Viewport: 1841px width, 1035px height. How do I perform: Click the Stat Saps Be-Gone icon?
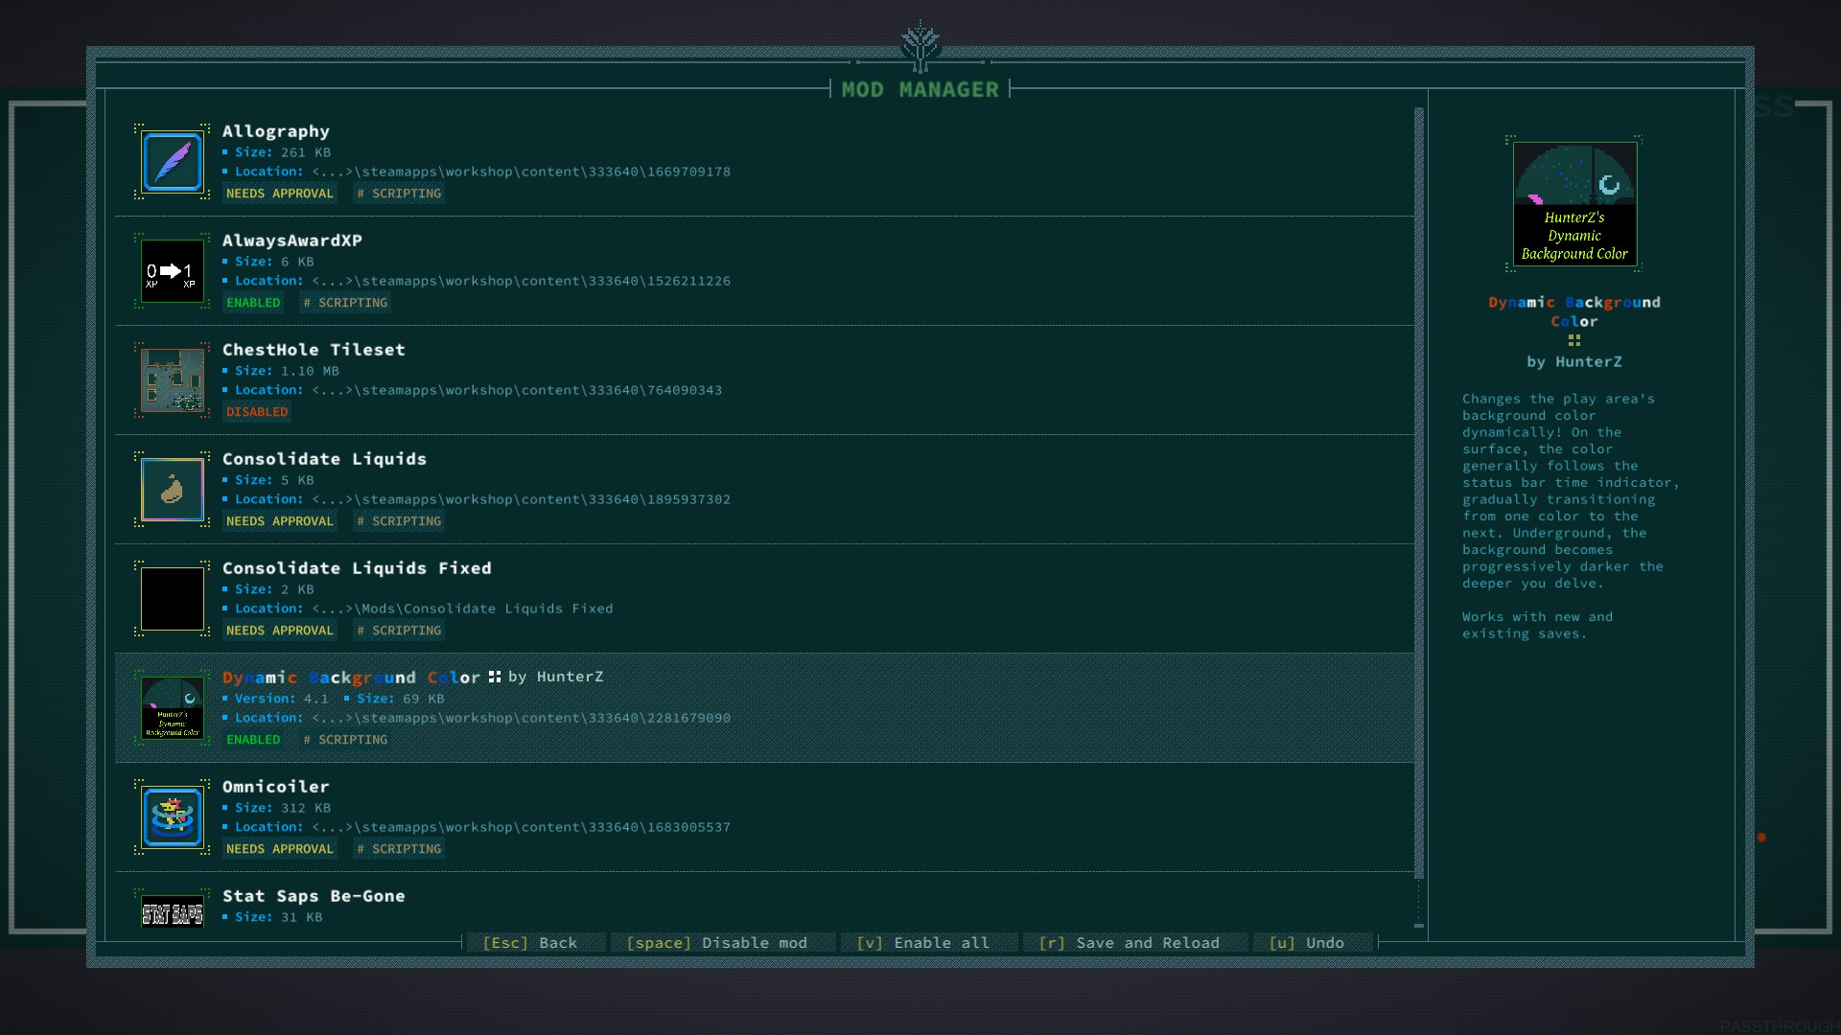173,913
